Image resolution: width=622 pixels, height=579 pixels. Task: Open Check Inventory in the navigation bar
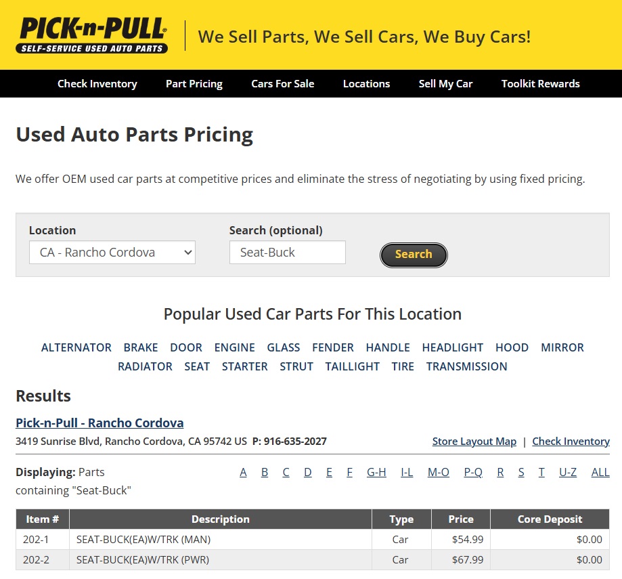(x=97, y=84)
